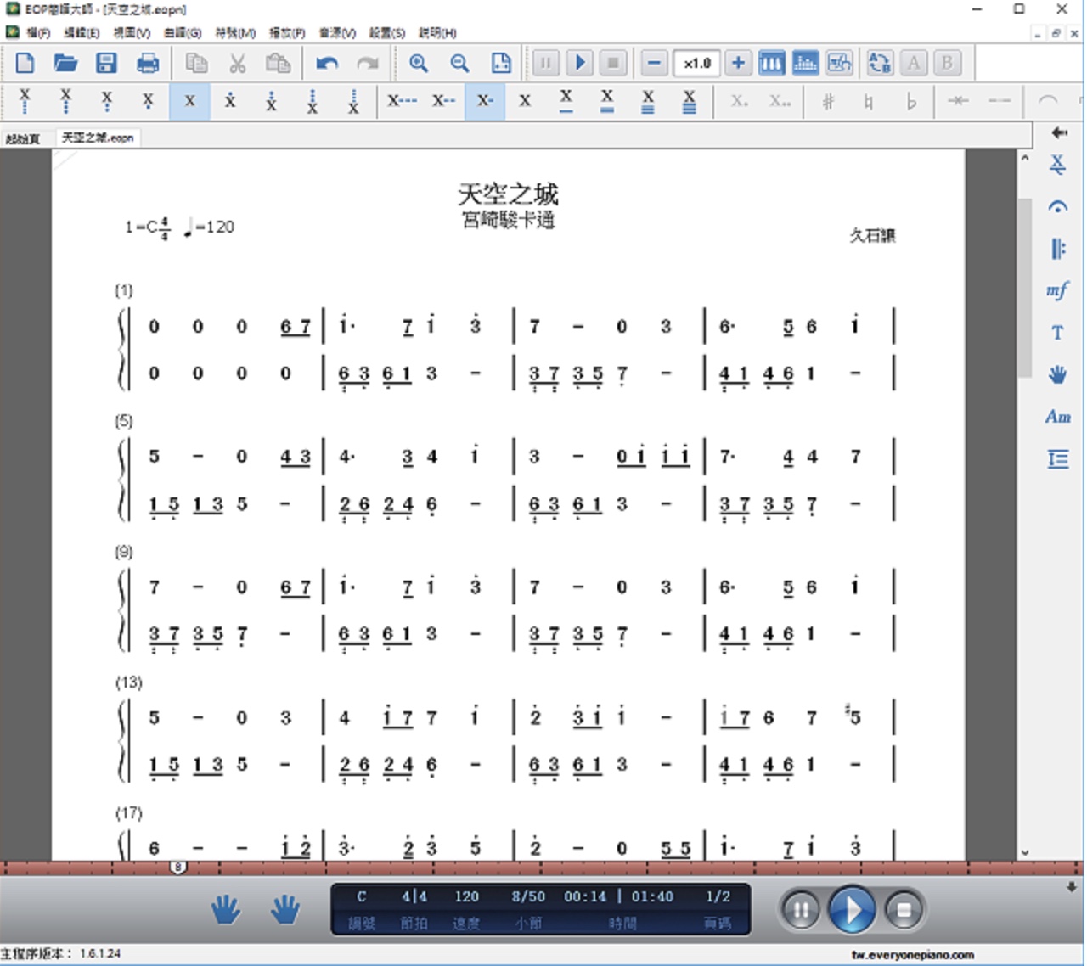Image resolution: width=1087 pixels, height=966 pixels.
Task: Select dotted-half X-- duration
Action: pos(443,101)
